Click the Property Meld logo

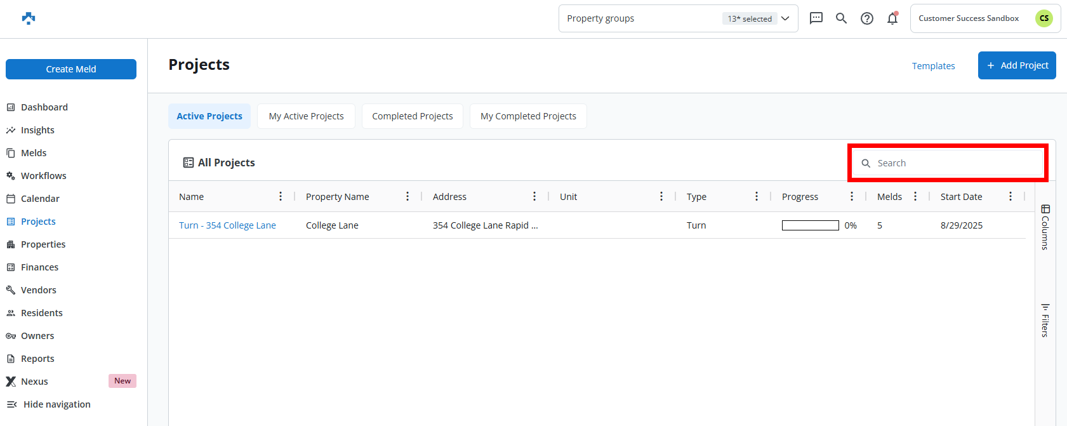coord(29,18)
